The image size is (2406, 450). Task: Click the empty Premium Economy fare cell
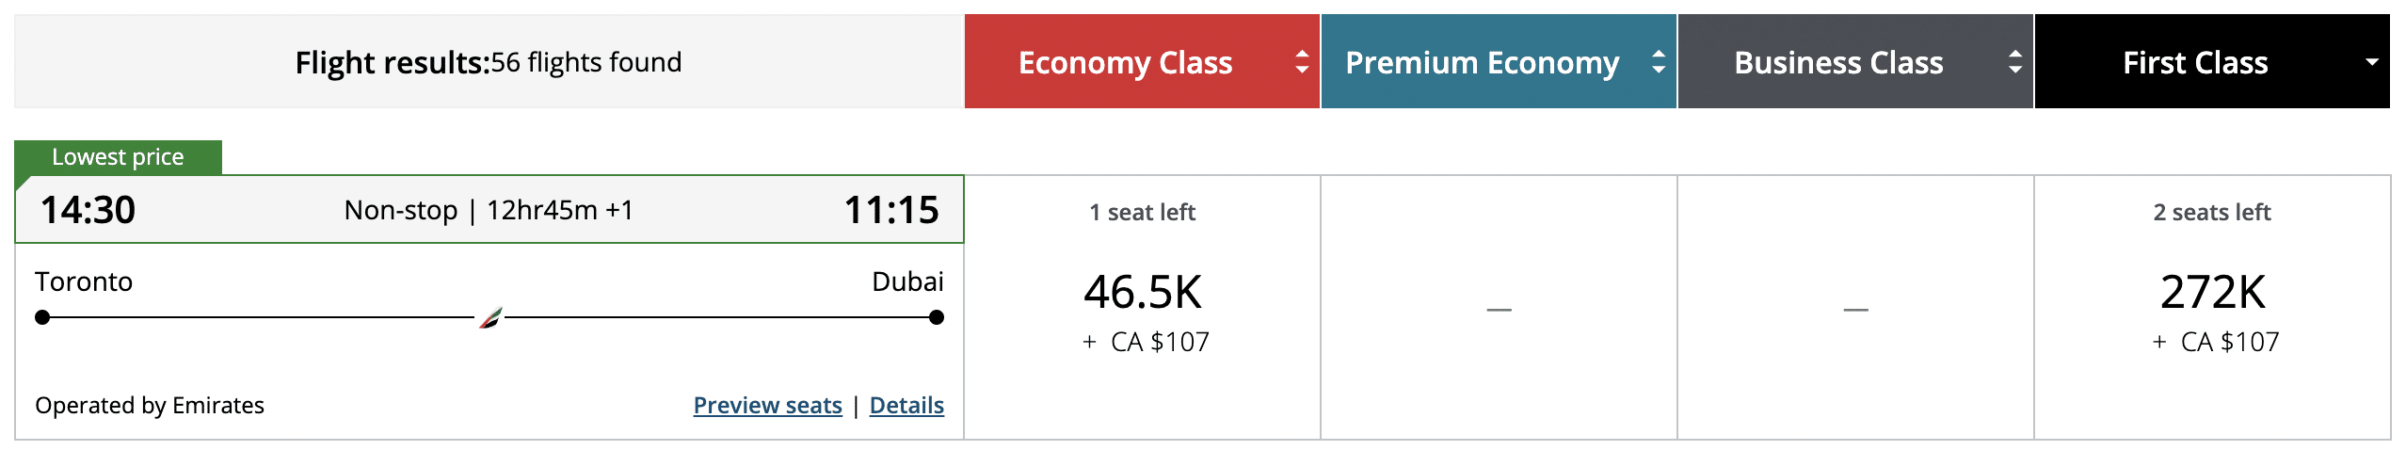coord(1499,309)
